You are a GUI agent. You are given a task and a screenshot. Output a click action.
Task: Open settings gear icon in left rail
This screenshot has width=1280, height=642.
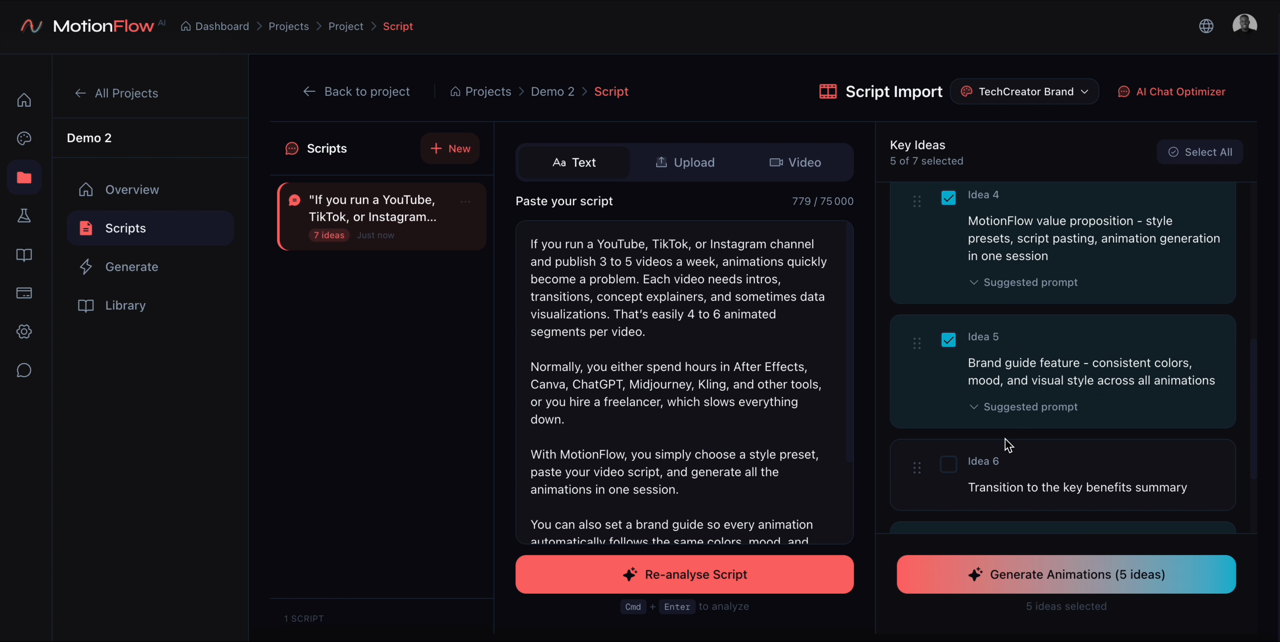click(24, 331)
